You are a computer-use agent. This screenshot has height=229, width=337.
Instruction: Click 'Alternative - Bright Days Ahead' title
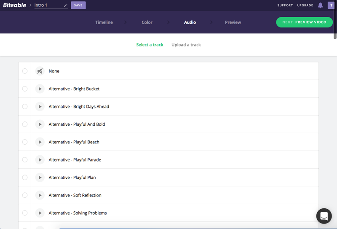79,107
